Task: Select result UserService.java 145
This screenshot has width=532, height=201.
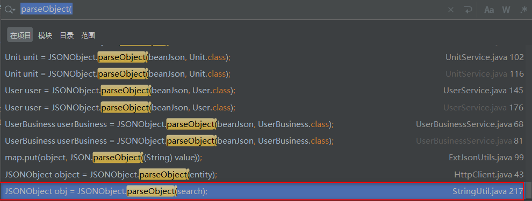Action: 263,91
